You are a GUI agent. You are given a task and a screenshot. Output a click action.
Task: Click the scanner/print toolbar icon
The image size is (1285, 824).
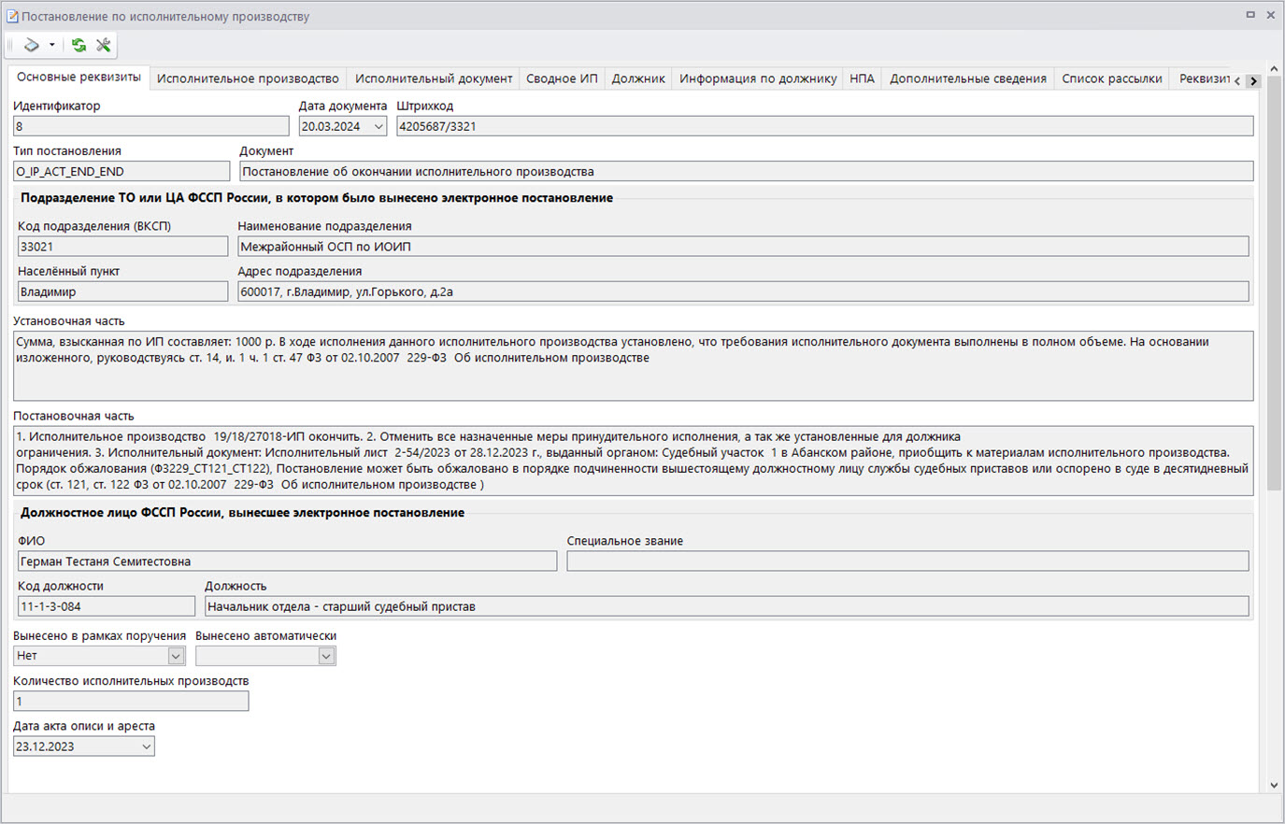pyautogui.click(x=32, y=45)
